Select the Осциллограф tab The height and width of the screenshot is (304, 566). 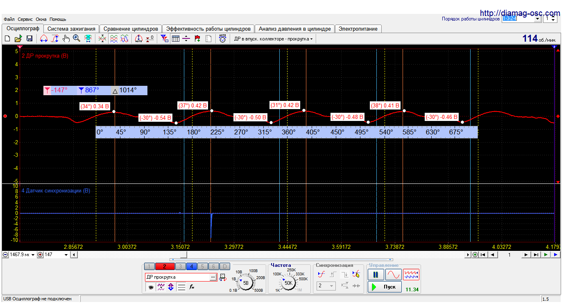pos(23,29)
